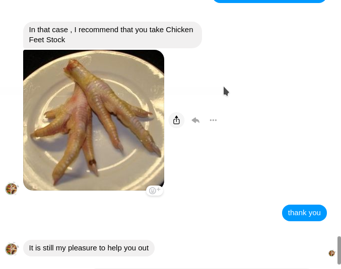341x269 pixels.
Task: Open the three-dot more options menu
Action: [x=213, y=120]
